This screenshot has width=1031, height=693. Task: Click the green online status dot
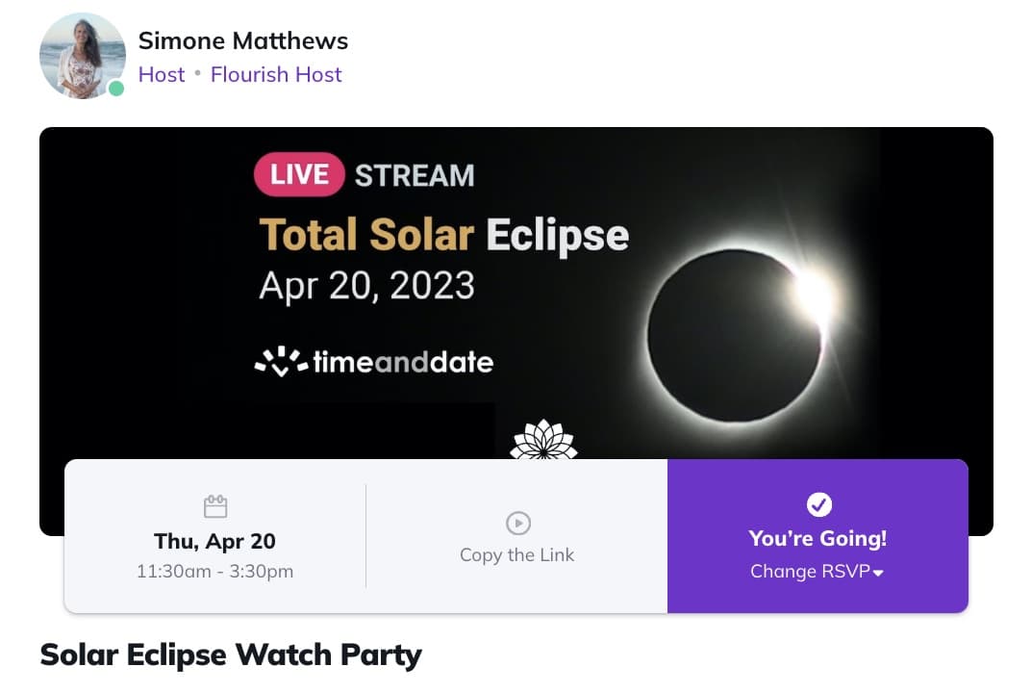pos(116,89)
